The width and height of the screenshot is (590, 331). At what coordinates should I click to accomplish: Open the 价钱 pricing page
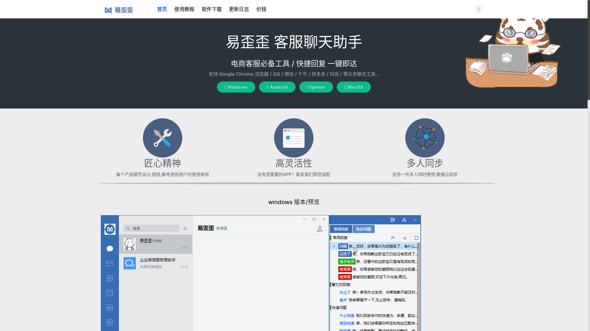[x=261, y=9]
